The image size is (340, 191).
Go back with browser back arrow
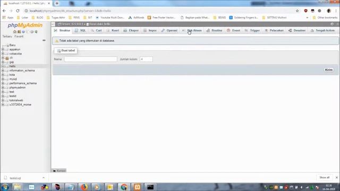(4, 11)
